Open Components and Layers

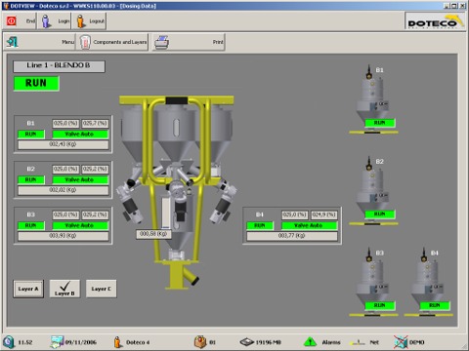pyautogui.click(x=112, y=42)
